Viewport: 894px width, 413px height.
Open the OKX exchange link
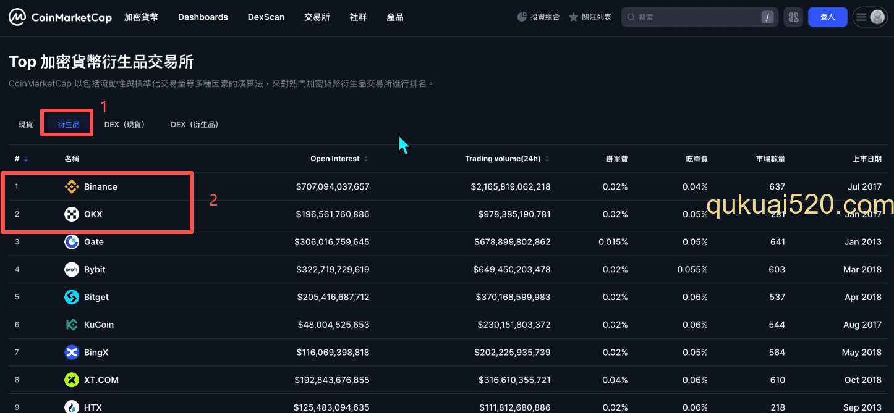[x=93, y=214]
